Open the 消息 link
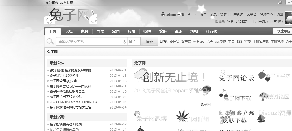Image resolution: width=292 pixels, height=131 pixels. [213, 15]
